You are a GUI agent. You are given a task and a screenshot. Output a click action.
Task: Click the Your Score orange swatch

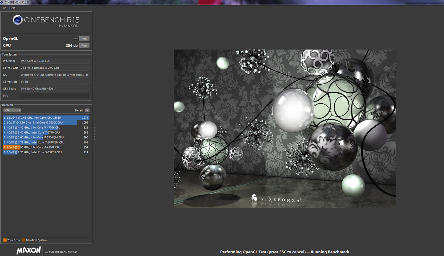(5, 240)
